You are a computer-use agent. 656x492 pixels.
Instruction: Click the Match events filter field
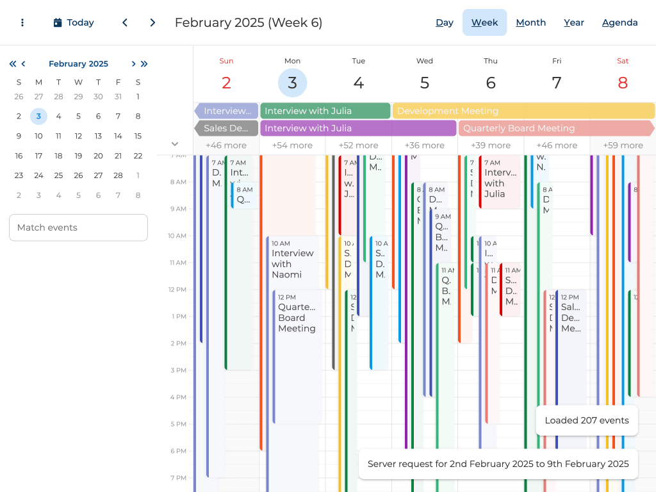pos(78,227)
